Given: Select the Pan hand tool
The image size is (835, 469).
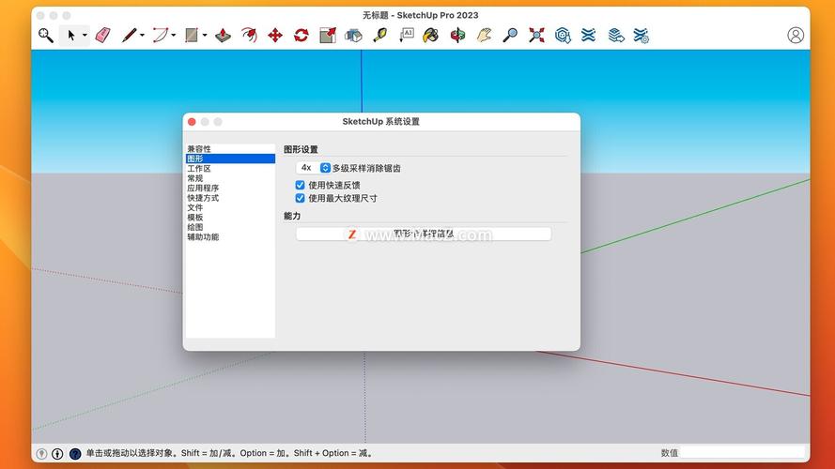Looking at the screenshot, I should [484, 36].
